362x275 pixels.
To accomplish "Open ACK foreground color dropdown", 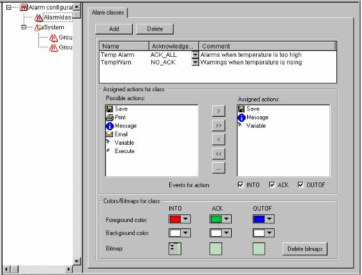I will 226,219.
